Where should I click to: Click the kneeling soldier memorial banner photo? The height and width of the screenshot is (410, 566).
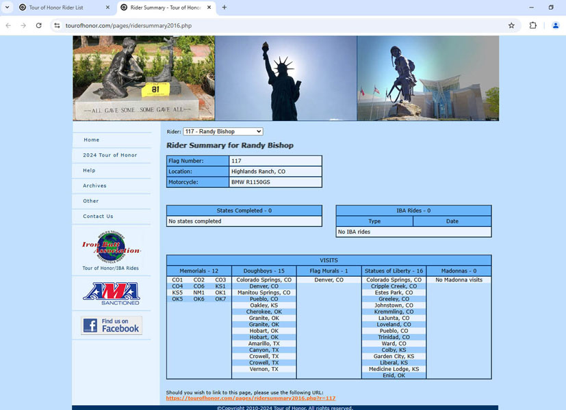tap(144, 78)
